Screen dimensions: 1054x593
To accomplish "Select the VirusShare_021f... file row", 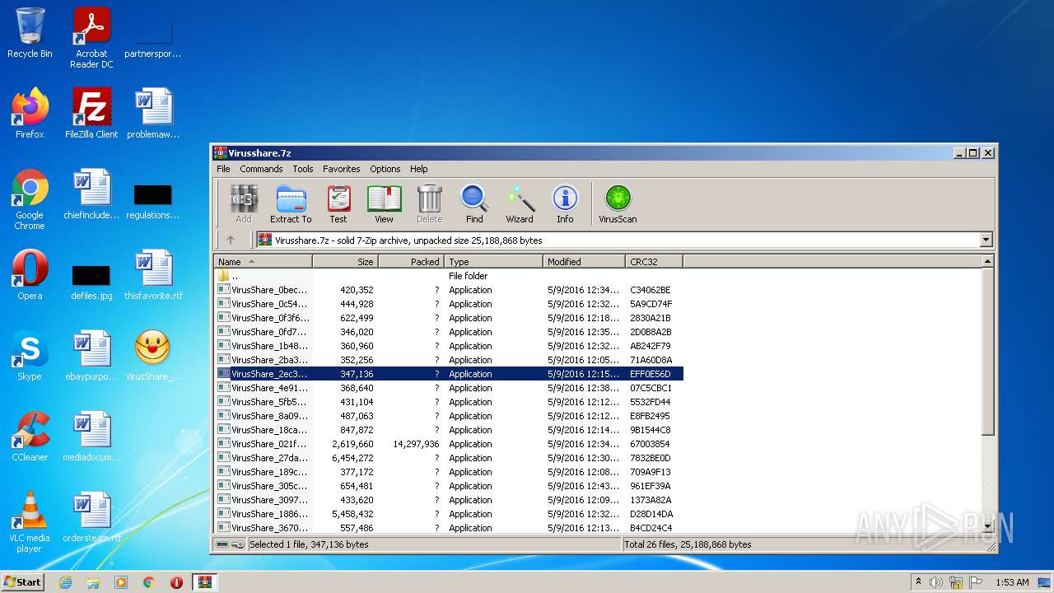I will click(449, 444).
